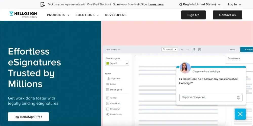253x126 pixels.
Task: Click Try HelloSign Free button
Action: [28, 117]
